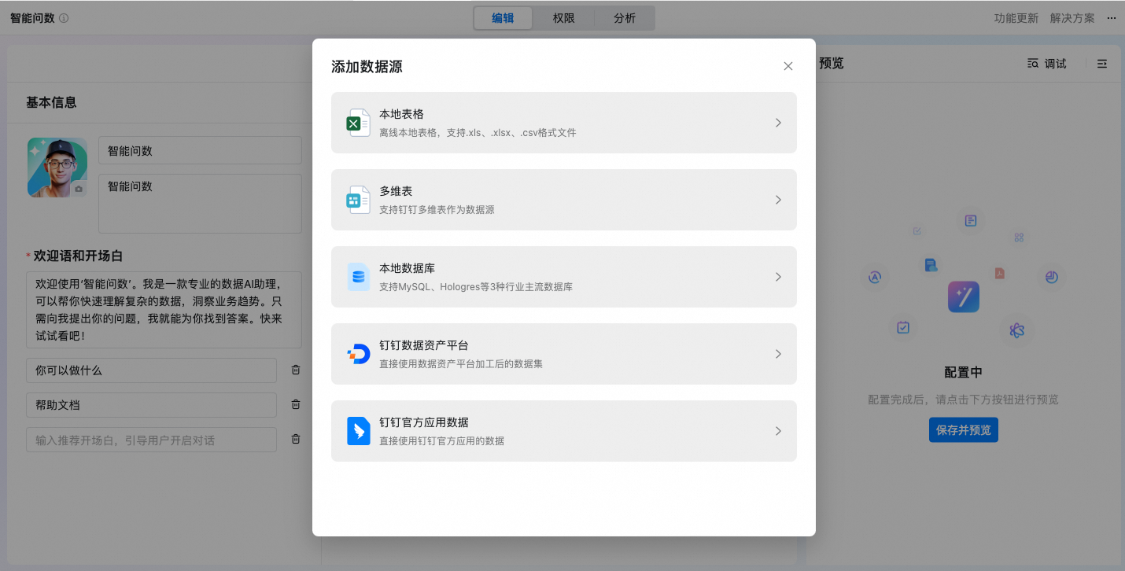This screenshot has height=571, width=1125.
Task: Switch to the 编辑 tab
Action: [503, 18]
